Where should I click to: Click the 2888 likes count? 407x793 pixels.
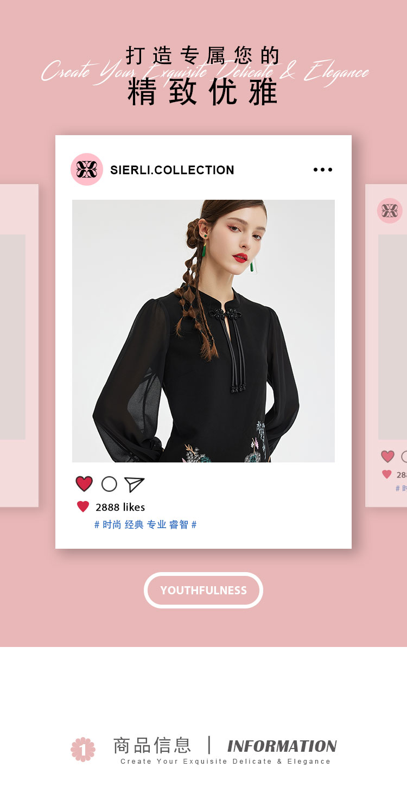click(120, 507)
